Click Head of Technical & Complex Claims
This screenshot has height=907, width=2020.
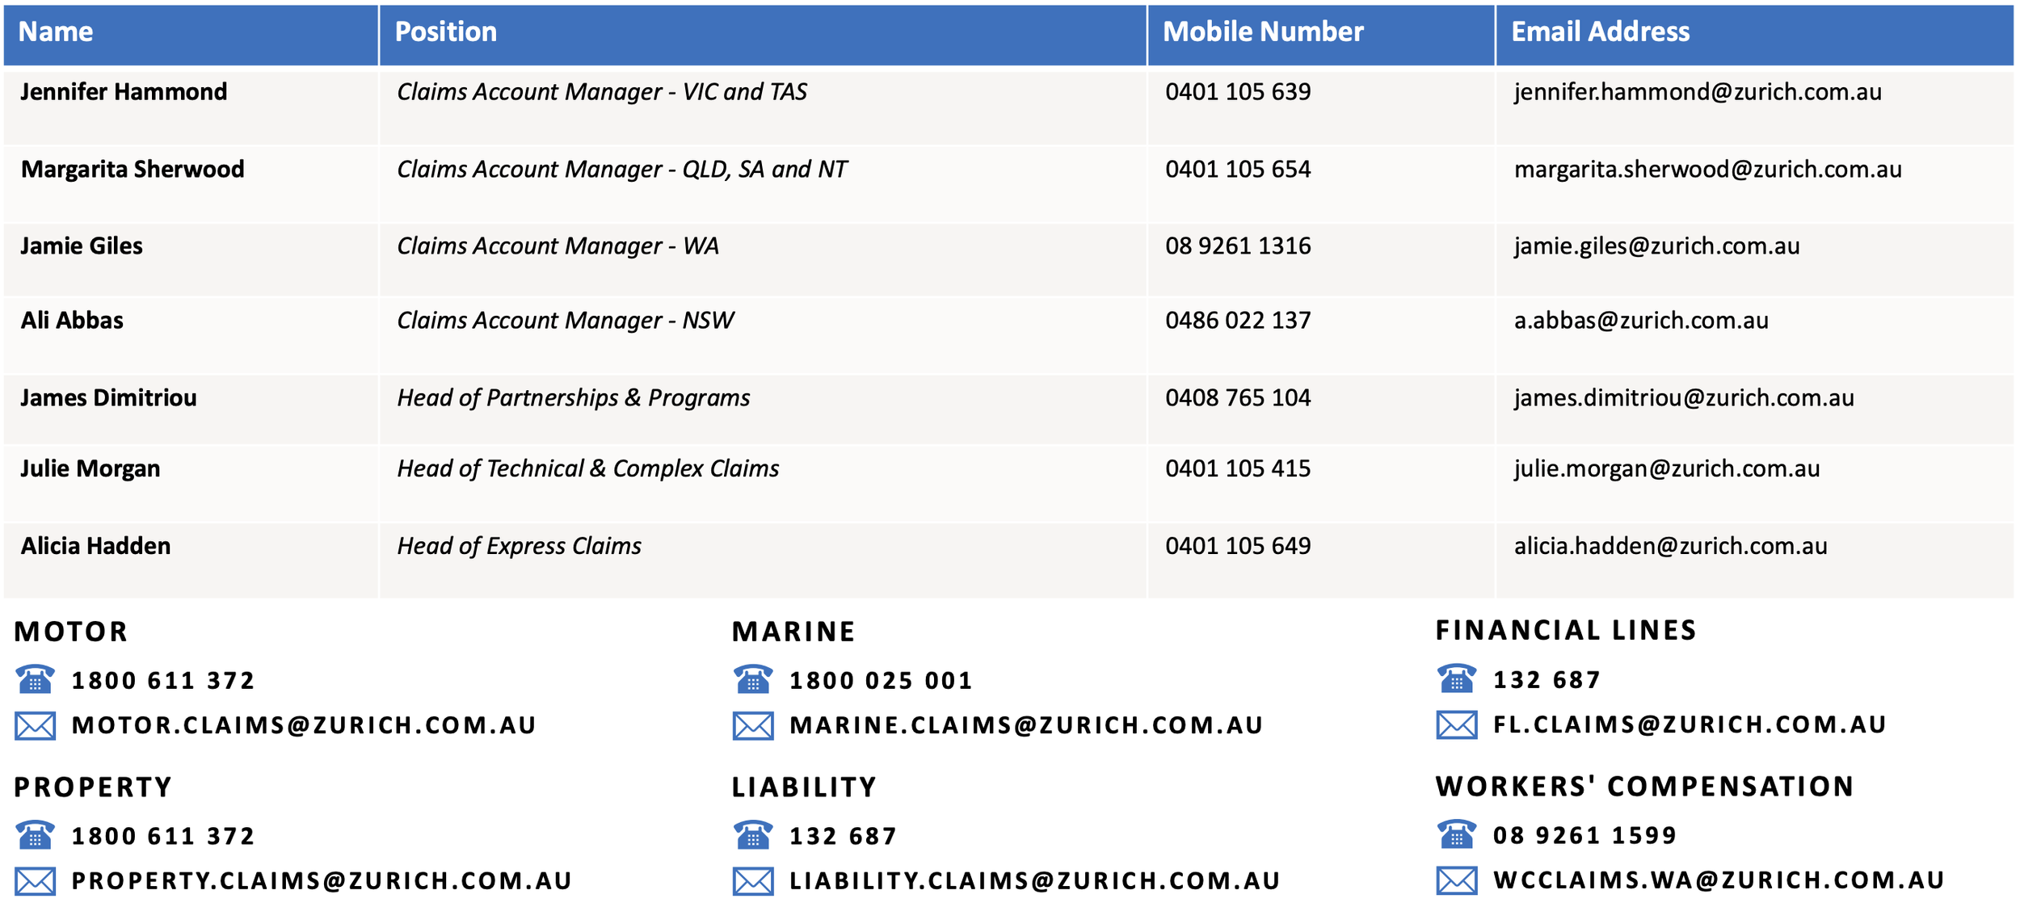[588, 469]
